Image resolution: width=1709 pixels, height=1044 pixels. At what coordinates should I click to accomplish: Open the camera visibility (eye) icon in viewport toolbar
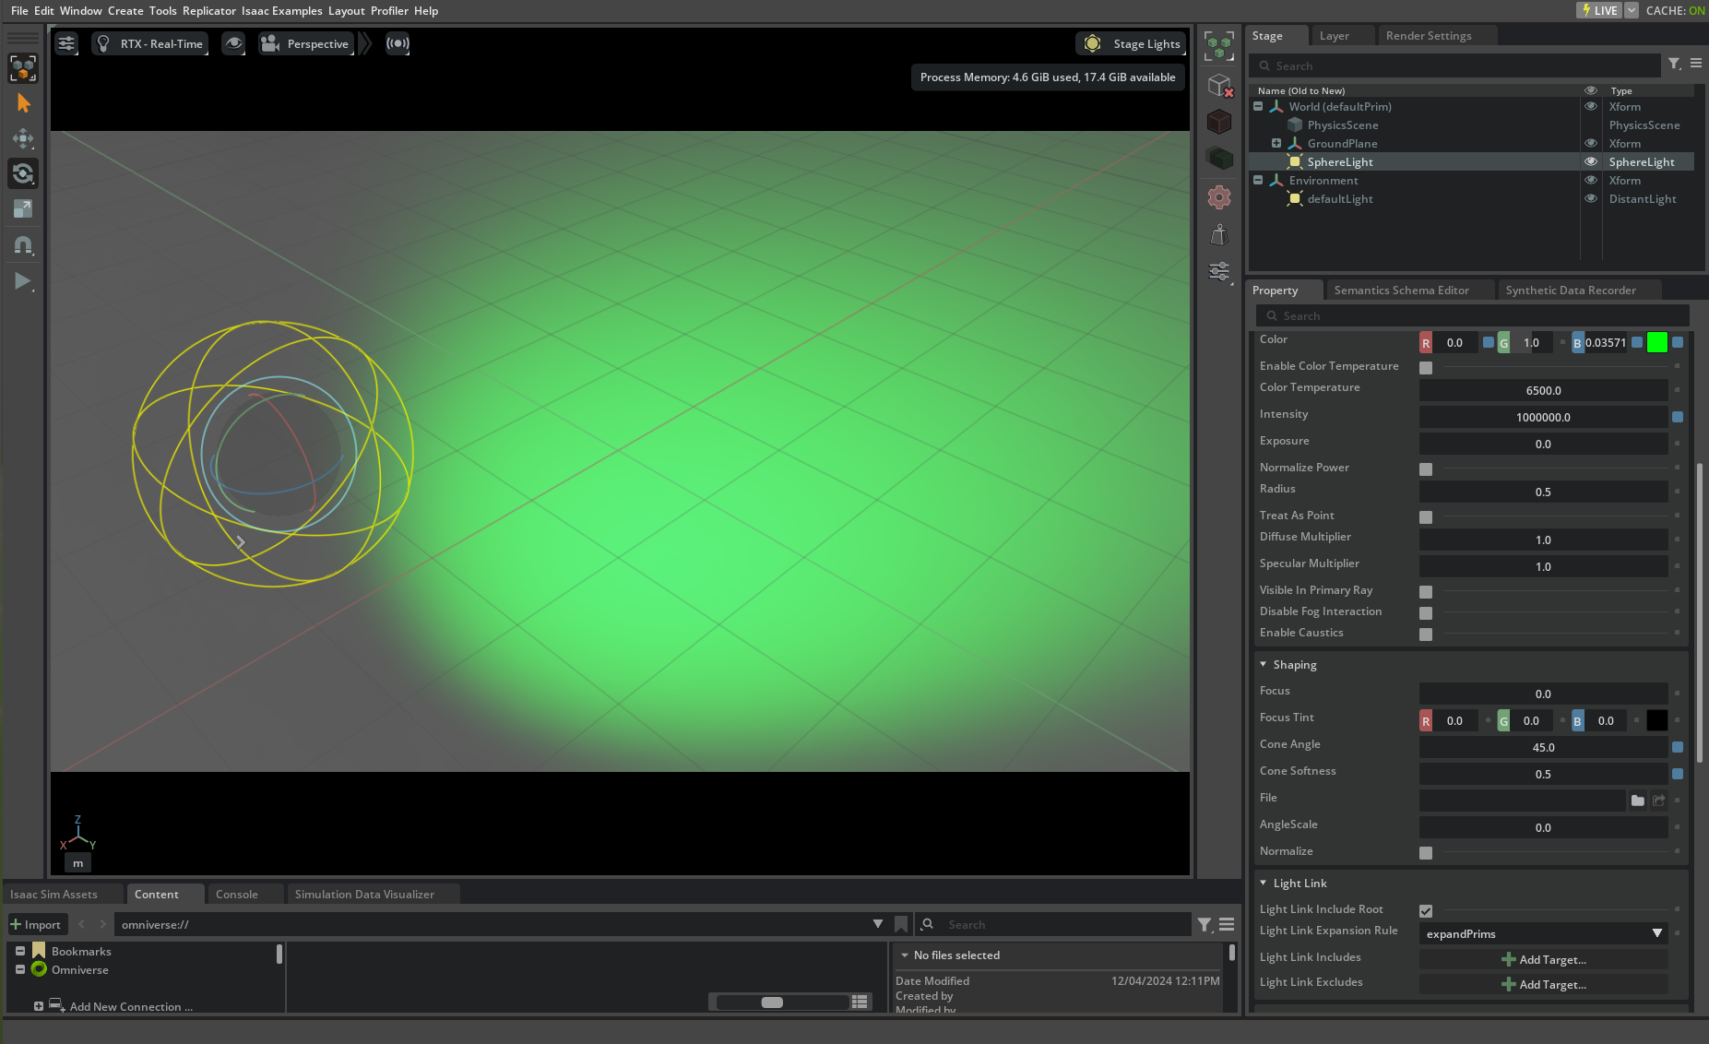[232, 43]
